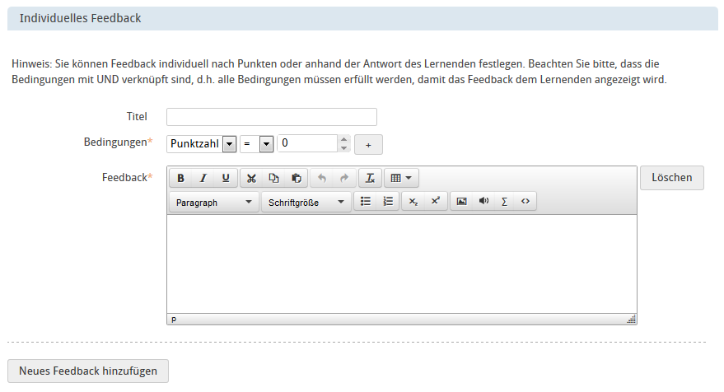Cut selected text with scissors icon

[x=251, y=178]
